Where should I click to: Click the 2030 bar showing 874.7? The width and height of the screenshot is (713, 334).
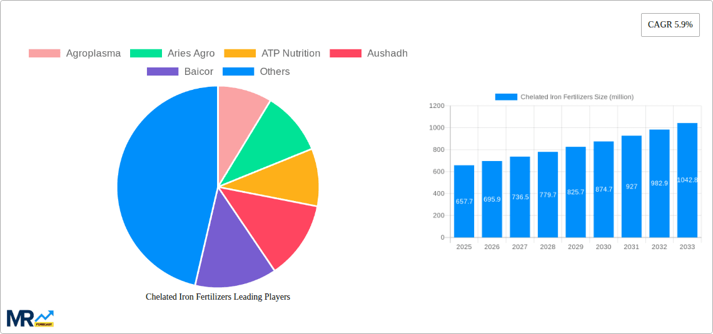pyautogui.click(x=604, y=189)
